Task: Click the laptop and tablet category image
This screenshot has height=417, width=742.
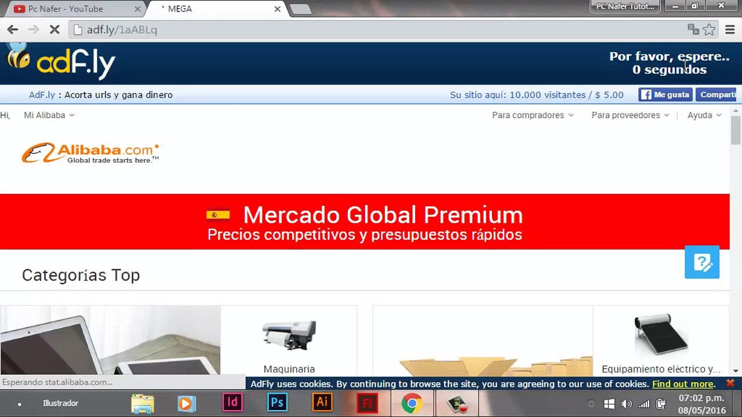Action: (110, 340)
